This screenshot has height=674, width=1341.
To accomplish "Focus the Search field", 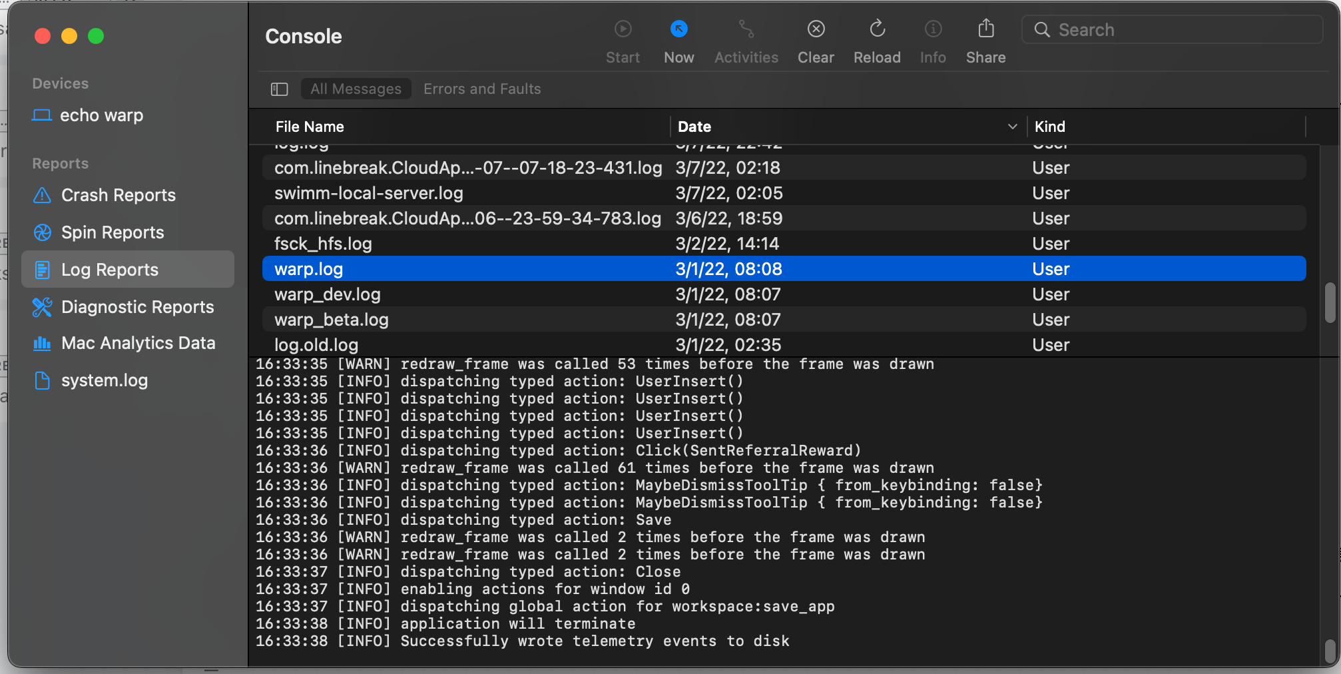I will [x=1172, y=30].
